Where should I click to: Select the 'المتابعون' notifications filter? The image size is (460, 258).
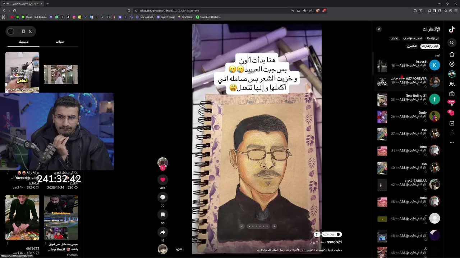[x=412, y=46]
